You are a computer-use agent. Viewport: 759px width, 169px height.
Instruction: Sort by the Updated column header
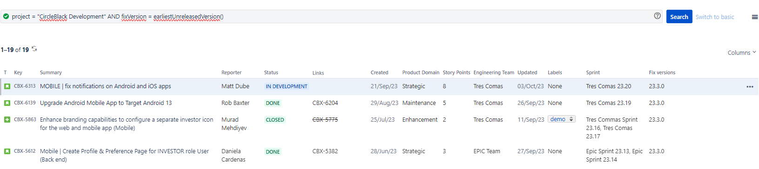(x=527, y=72)
